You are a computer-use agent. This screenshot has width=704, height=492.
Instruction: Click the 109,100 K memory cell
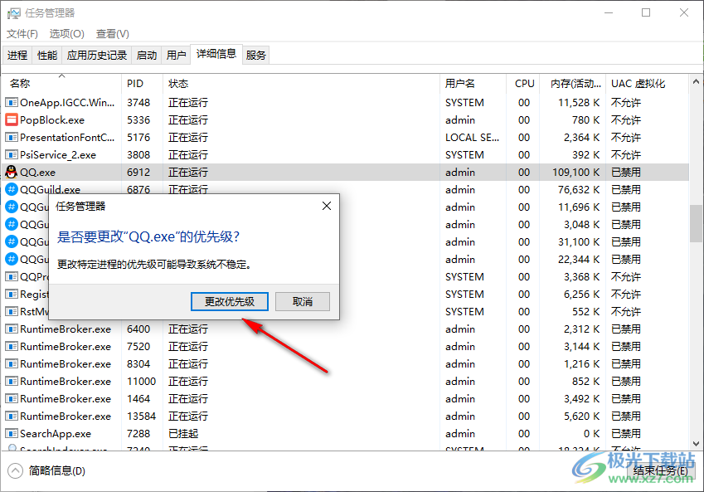575,172
